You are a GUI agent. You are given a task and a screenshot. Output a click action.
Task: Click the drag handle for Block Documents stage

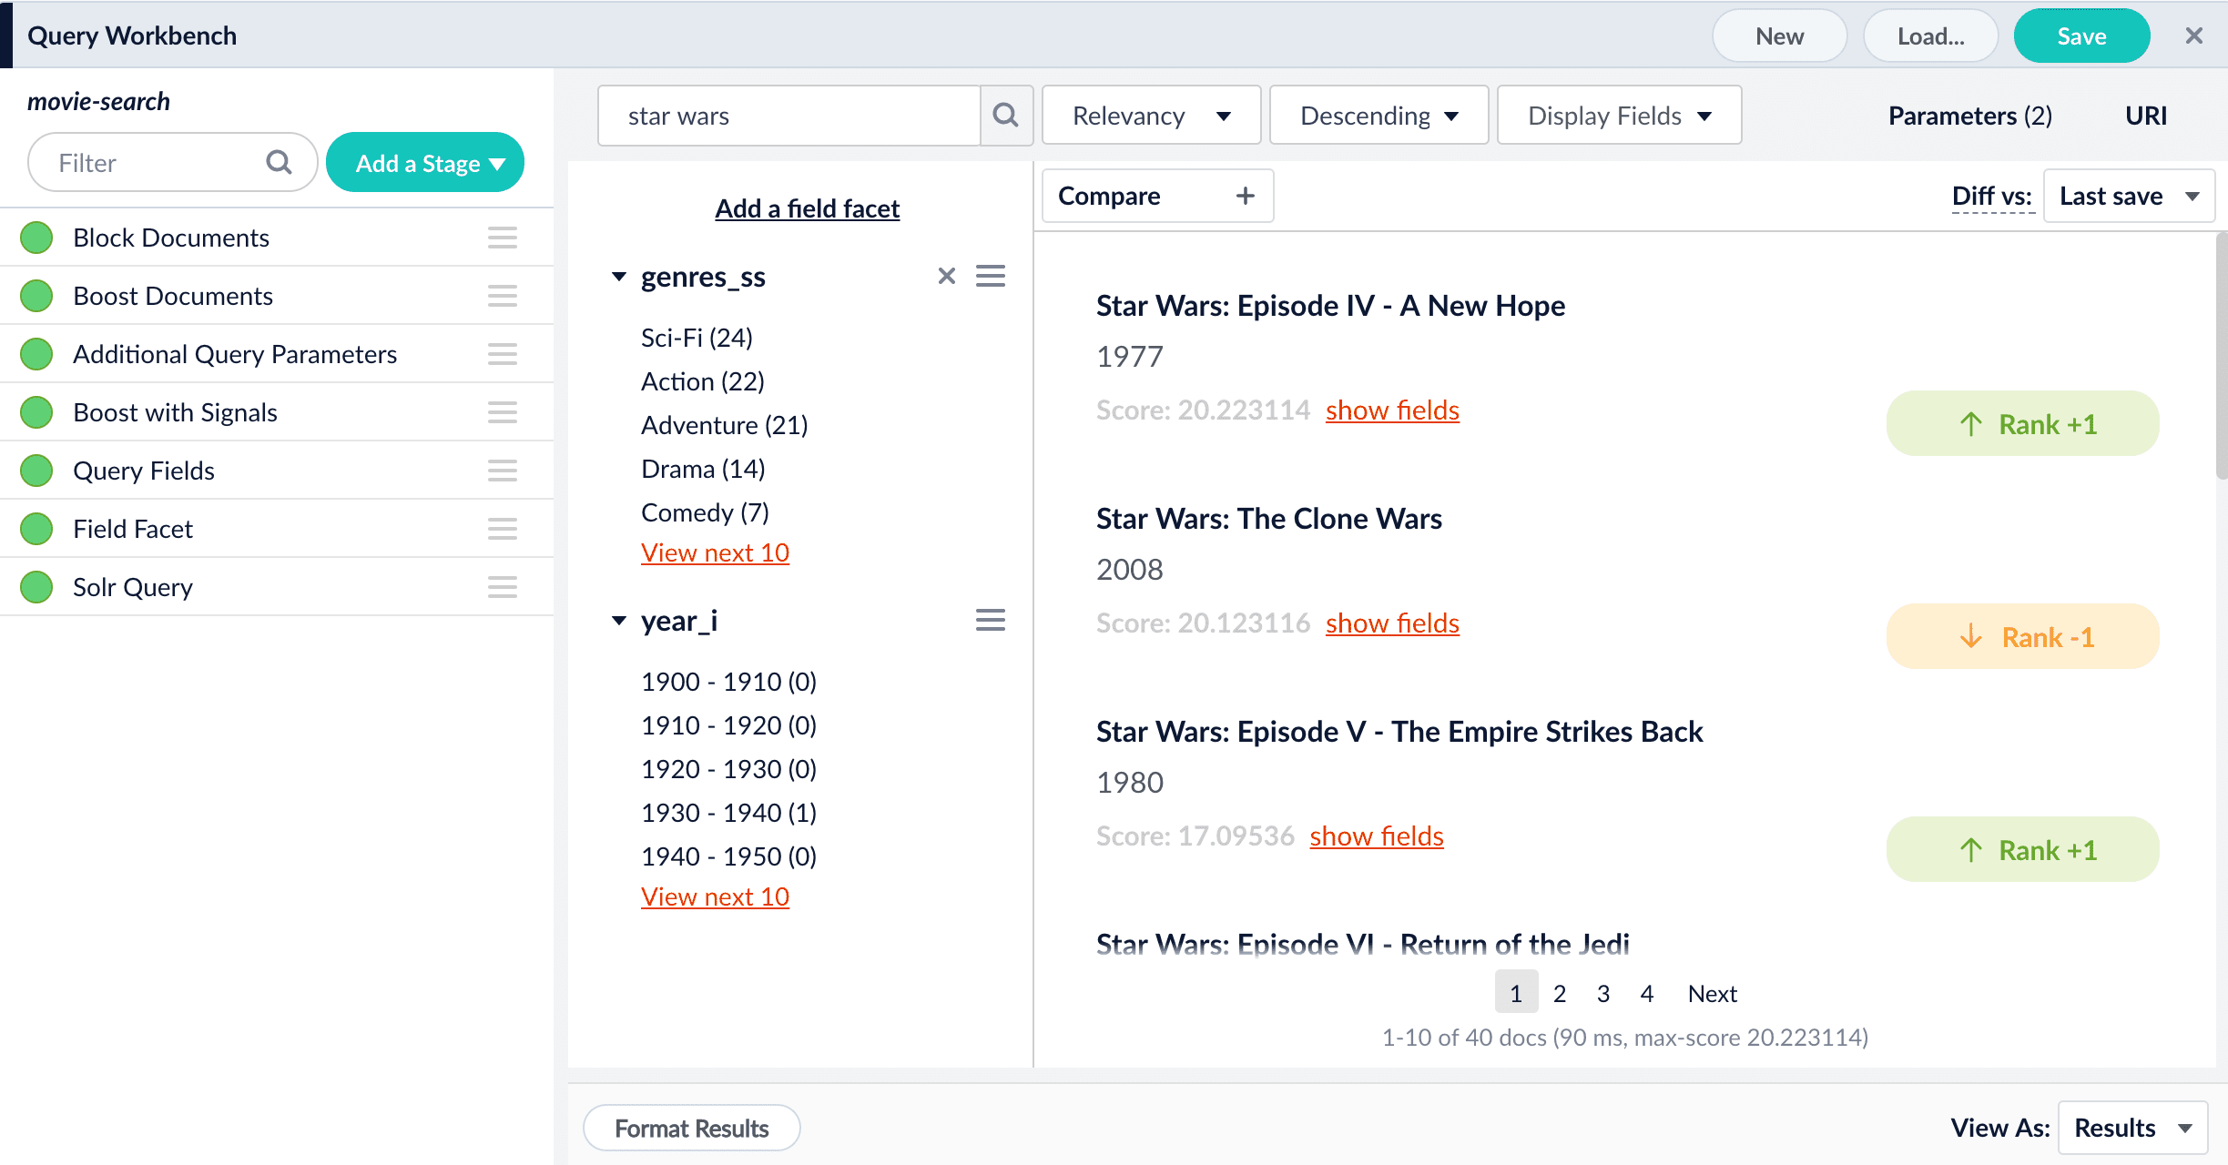502,238
